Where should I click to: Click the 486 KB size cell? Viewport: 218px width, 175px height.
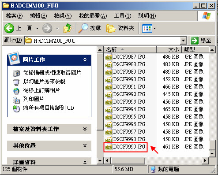[x=171, y=57]
